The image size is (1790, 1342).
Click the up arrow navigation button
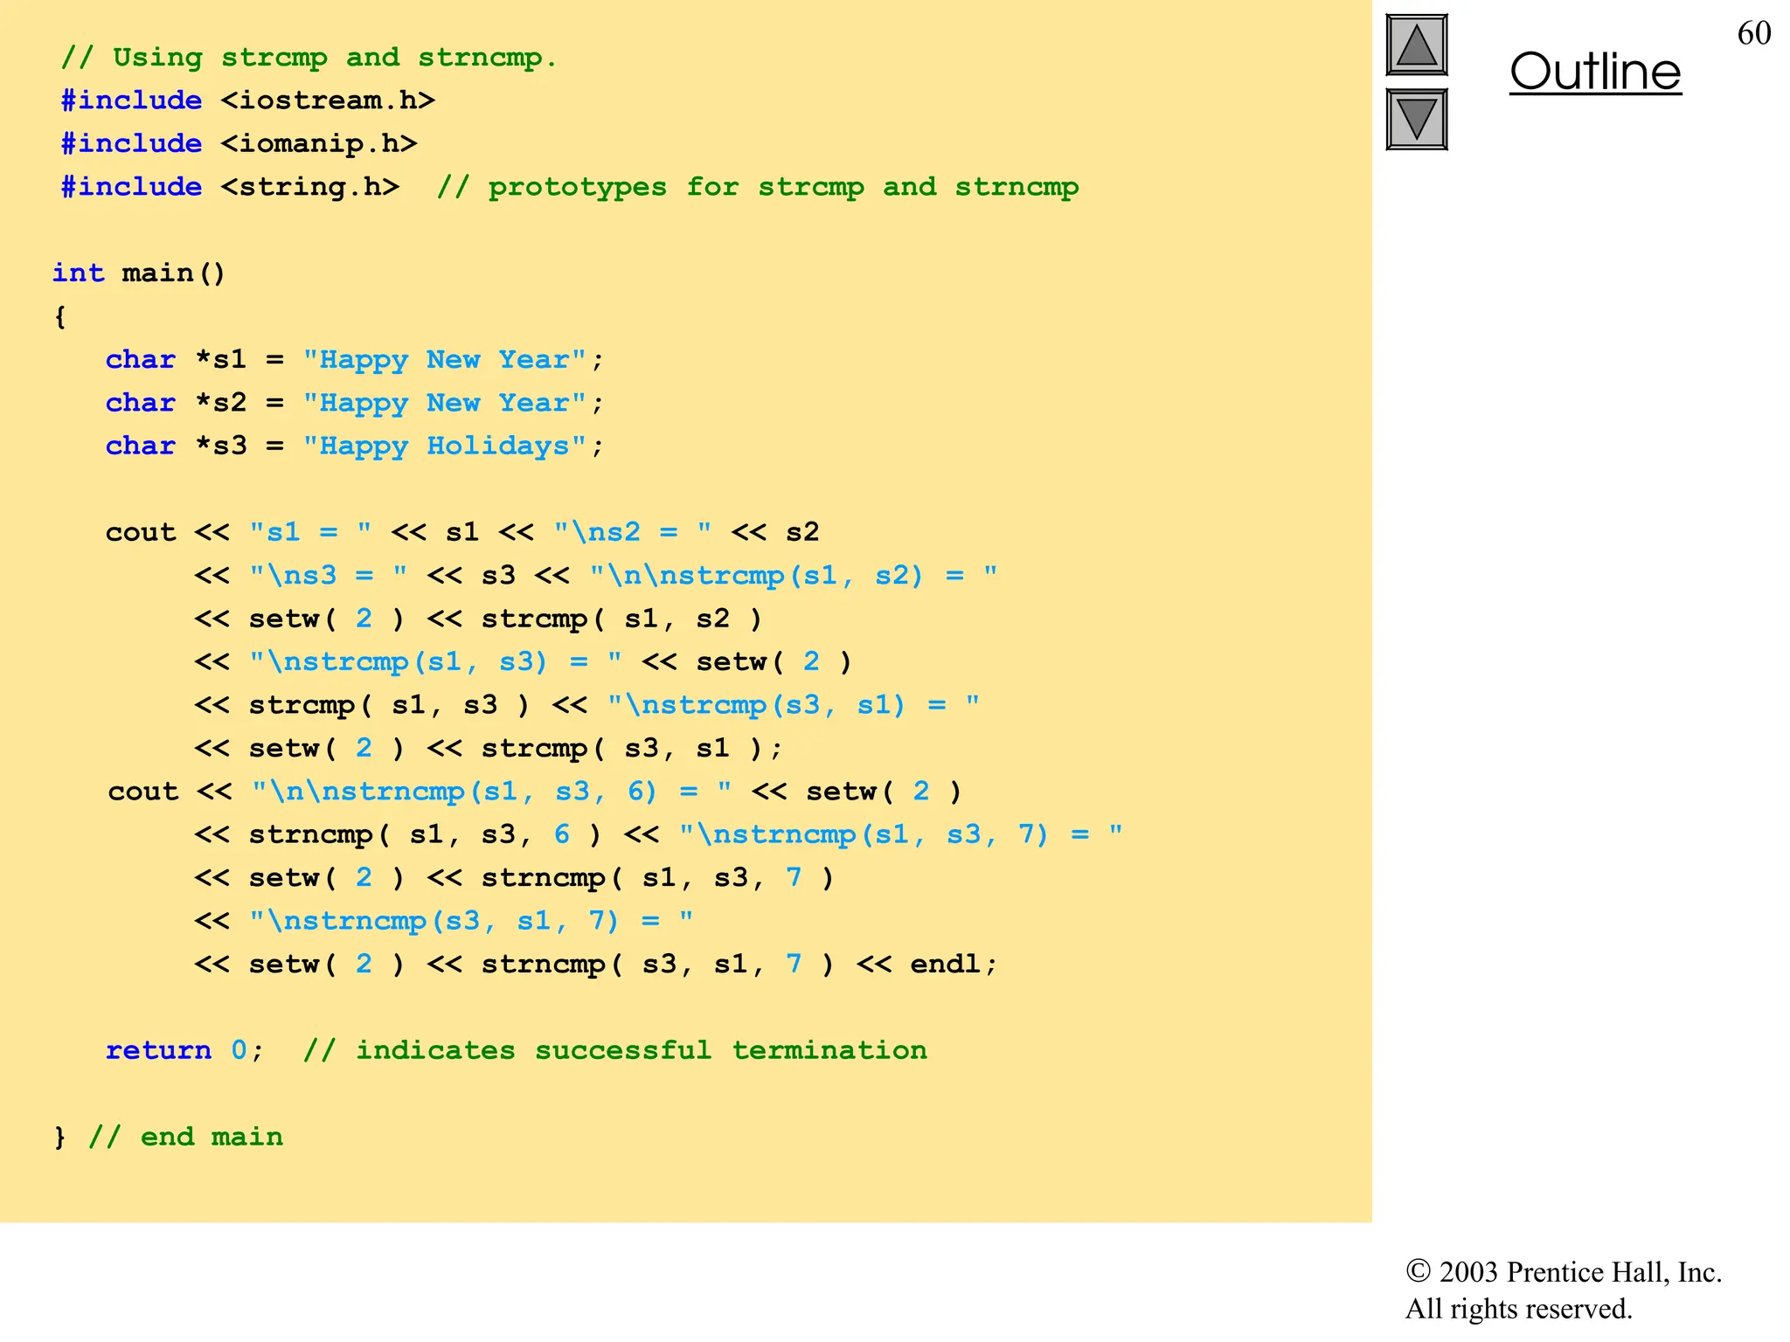point(1416,45)
